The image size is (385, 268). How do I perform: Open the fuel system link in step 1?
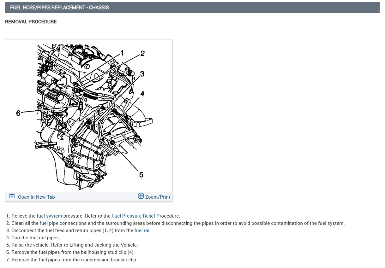(x=49, y=216)
